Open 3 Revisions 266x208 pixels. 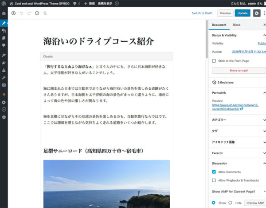pyautogui.click(x=226, y=83)
